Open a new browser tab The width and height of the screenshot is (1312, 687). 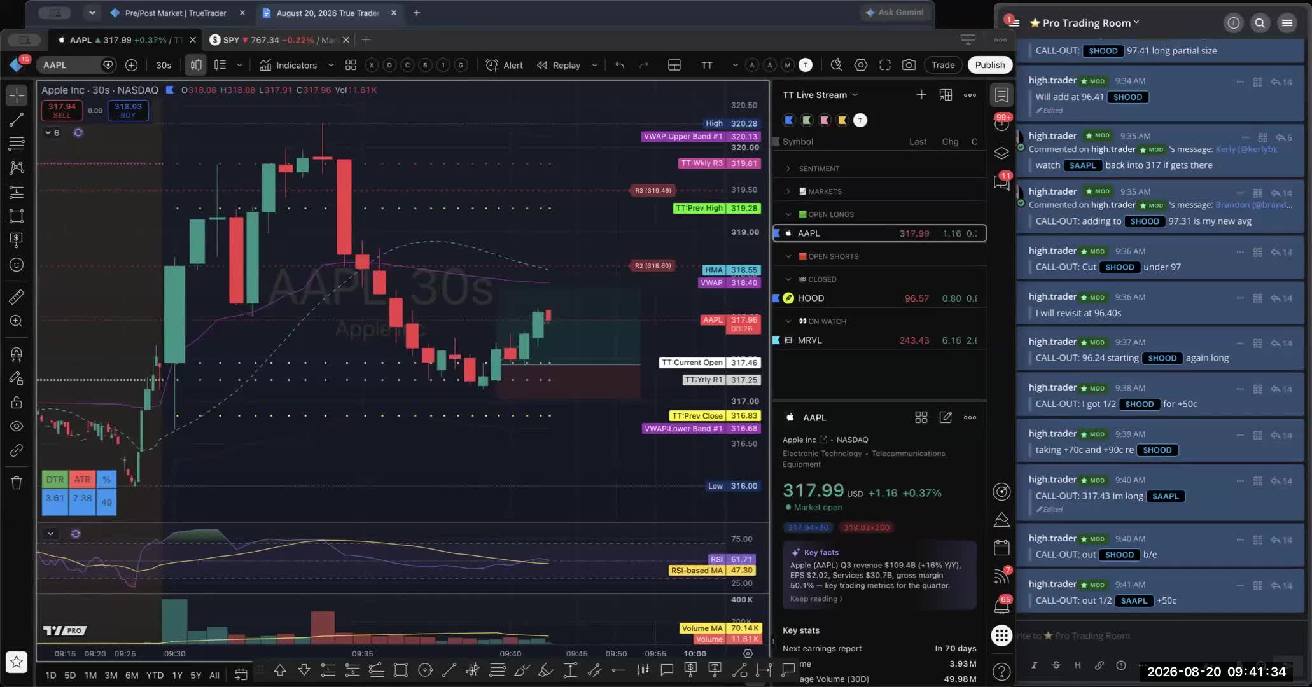417,13
